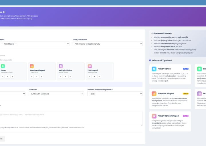The image size is (206, 146).
Task: Click the Jawaban Singkat count value field
Action: 36,77
